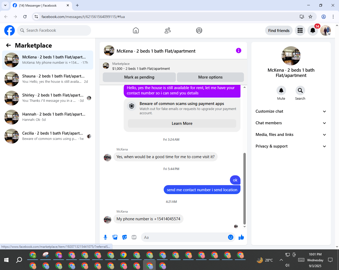Image resolution: width=339 pixels, height=270 pixels.
Task: Click McKena's phone number message
Action: 148,219
